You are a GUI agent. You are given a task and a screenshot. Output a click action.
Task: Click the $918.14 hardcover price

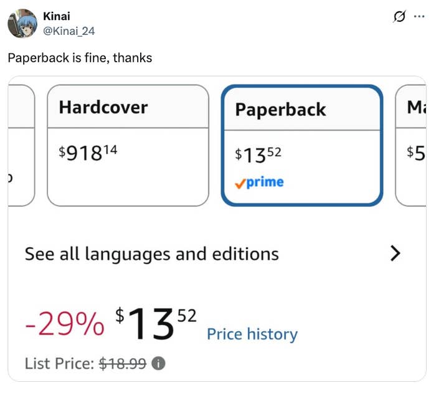88,153
